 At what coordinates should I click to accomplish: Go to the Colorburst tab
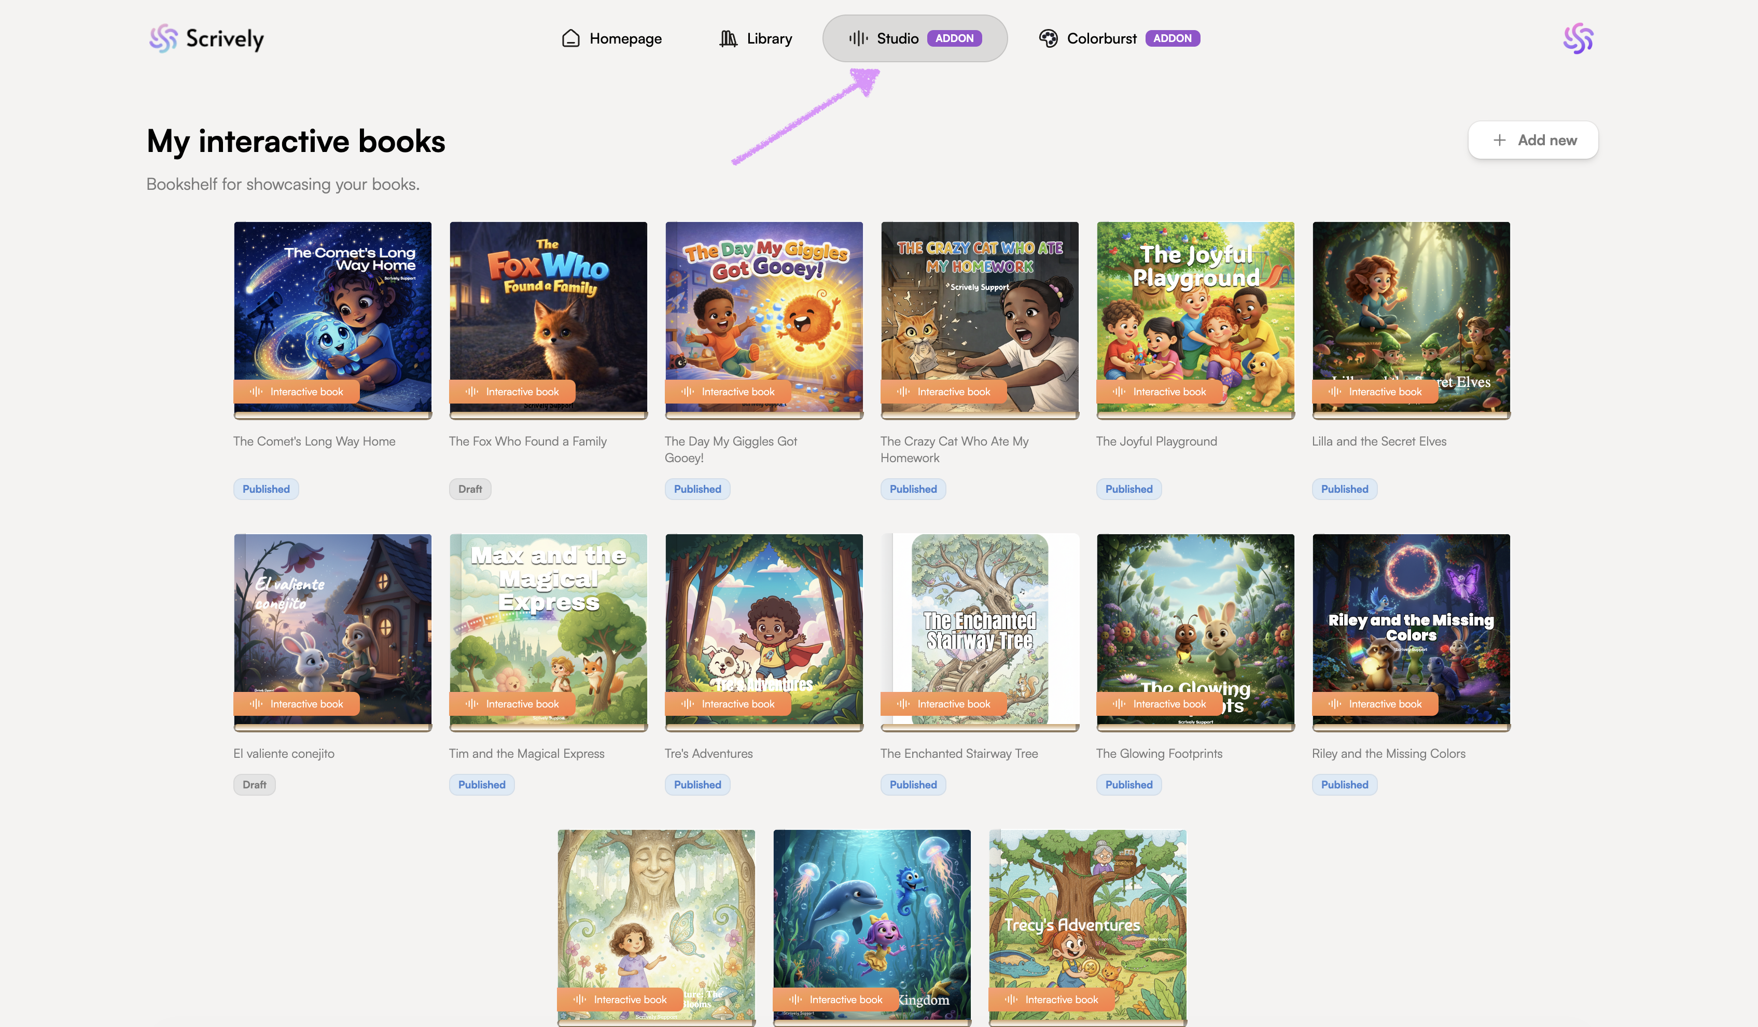(1101, 38)
